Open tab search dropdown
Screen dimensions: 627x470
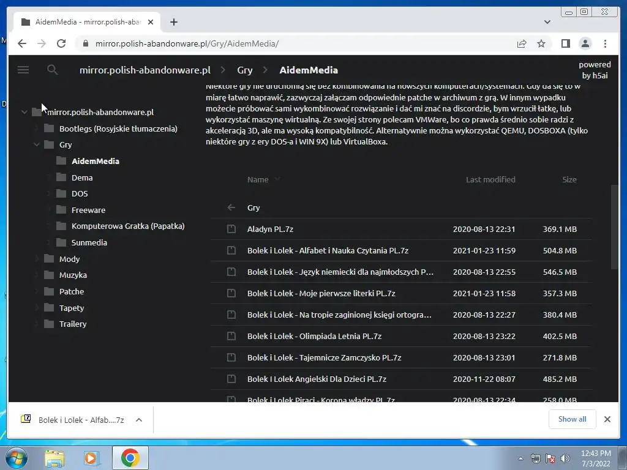(547, 22)
